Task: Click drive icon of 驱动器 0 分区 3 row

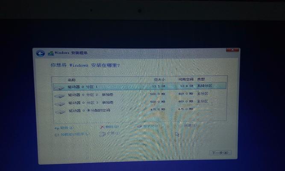Action: pyautogui.click(x=60, y=104)
